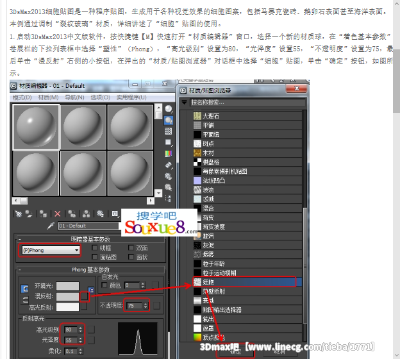Click 材质编辑器 window title icon
This screenshot has width=400, height=359.
pos(13,86)
